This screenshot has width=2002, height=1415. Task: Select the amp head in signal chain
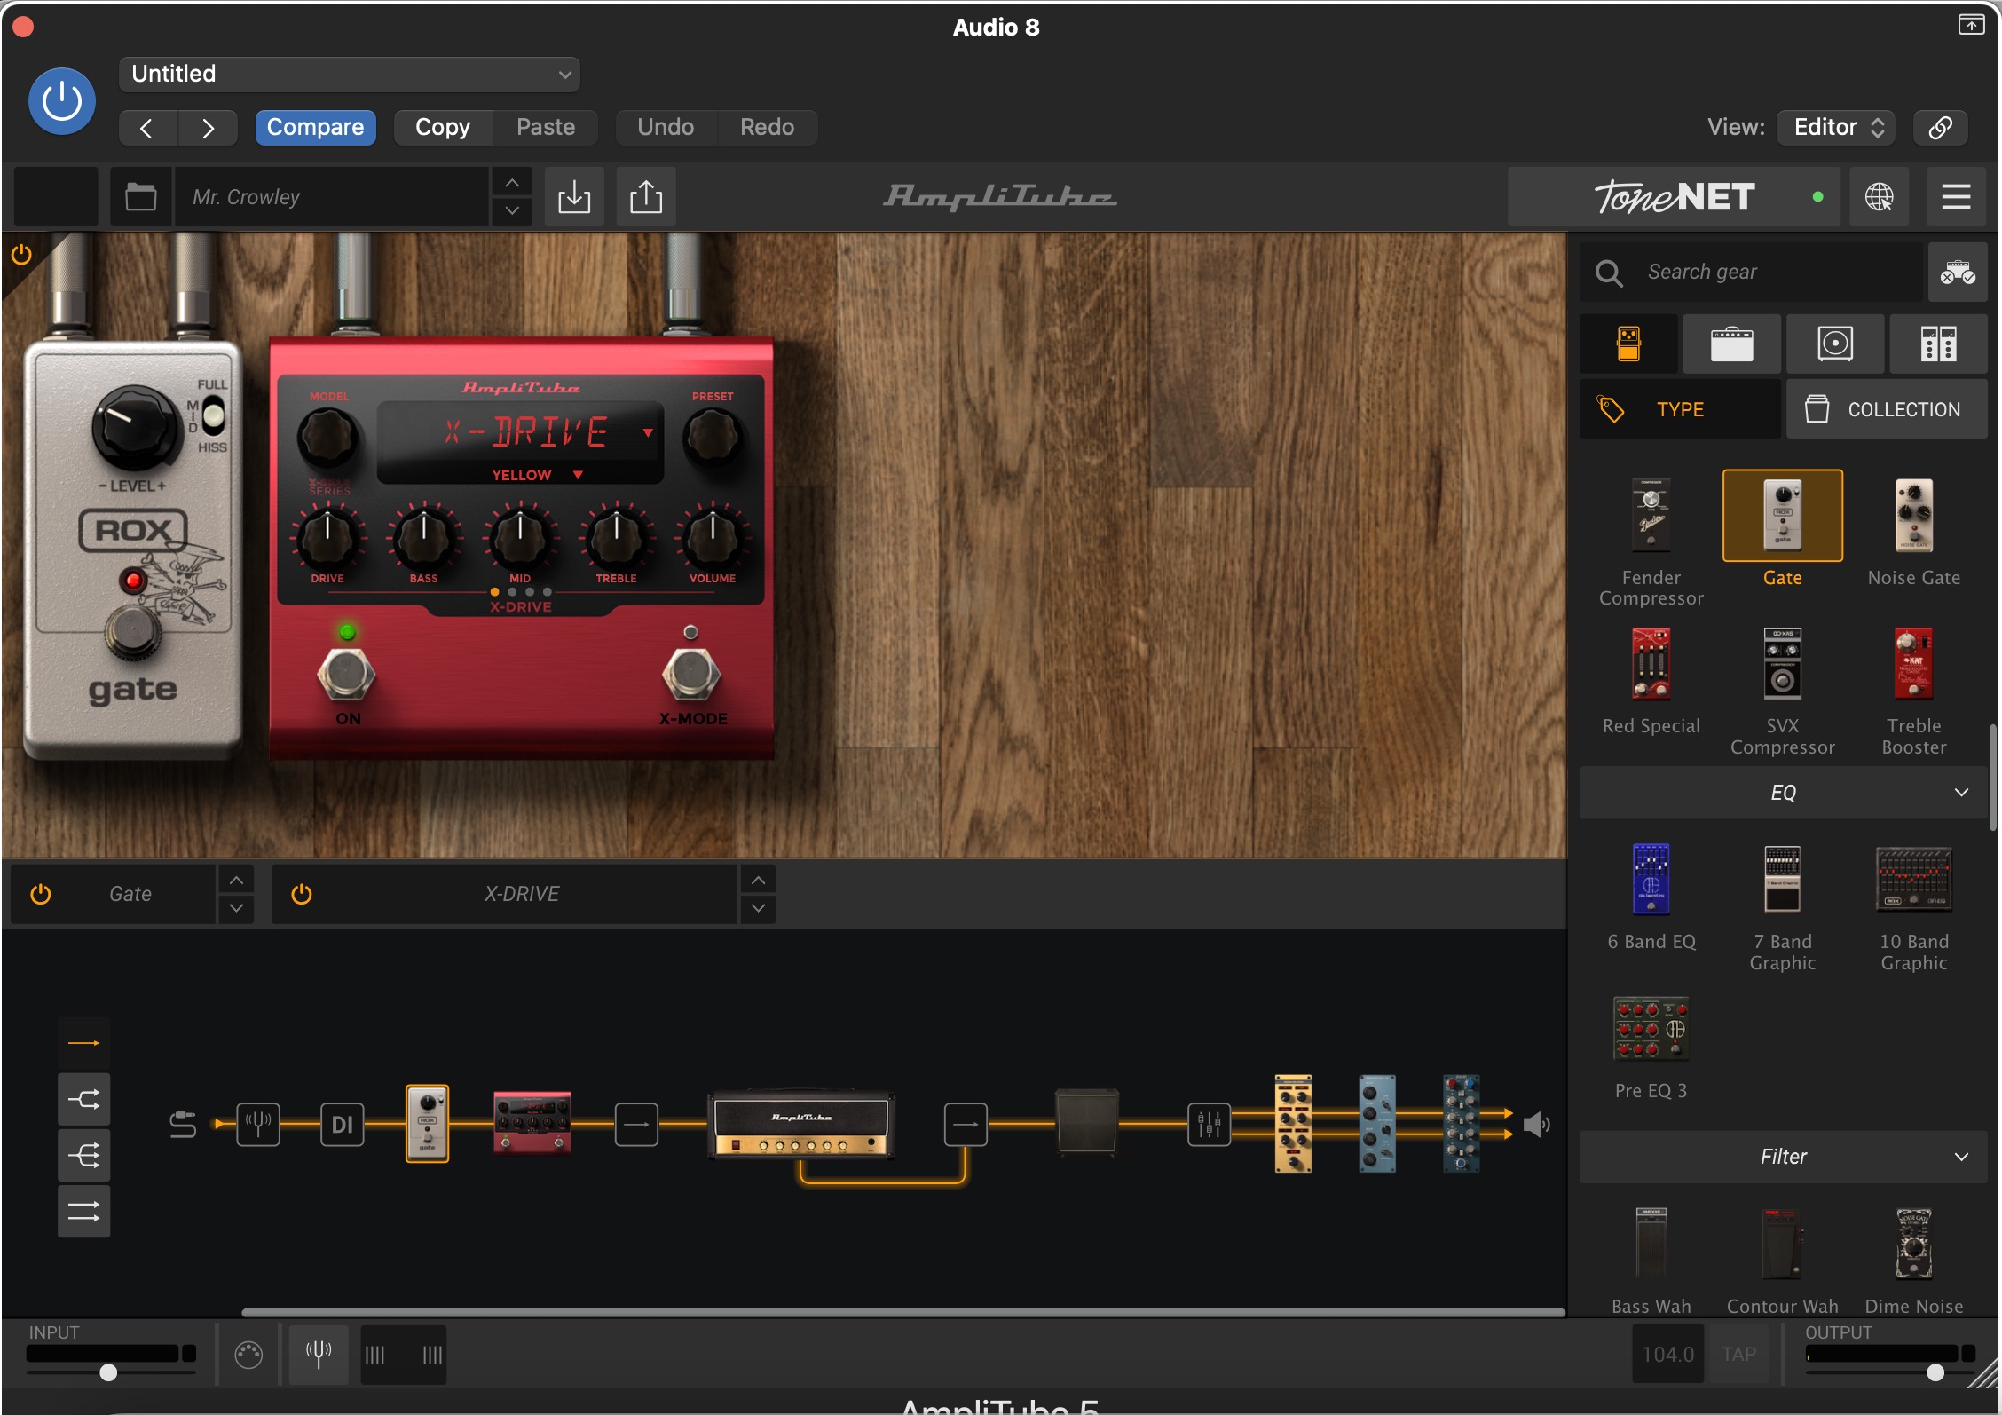(800, 1125)
